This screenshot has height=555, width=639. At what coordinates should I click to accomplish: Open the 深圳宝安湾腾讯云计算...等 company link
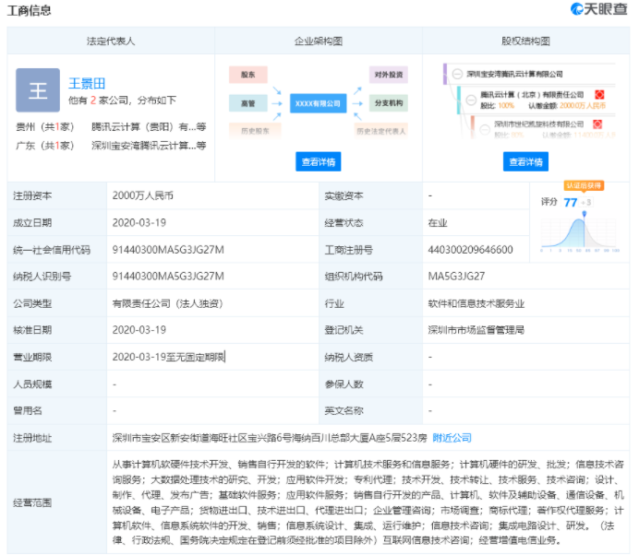(x=149, y=146)
